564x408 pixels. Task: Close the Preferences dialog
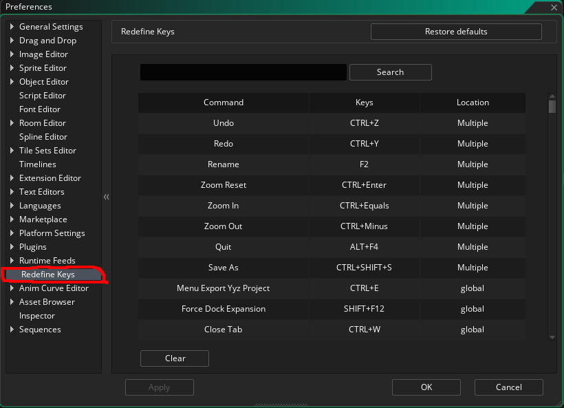[x=554, y=7]
